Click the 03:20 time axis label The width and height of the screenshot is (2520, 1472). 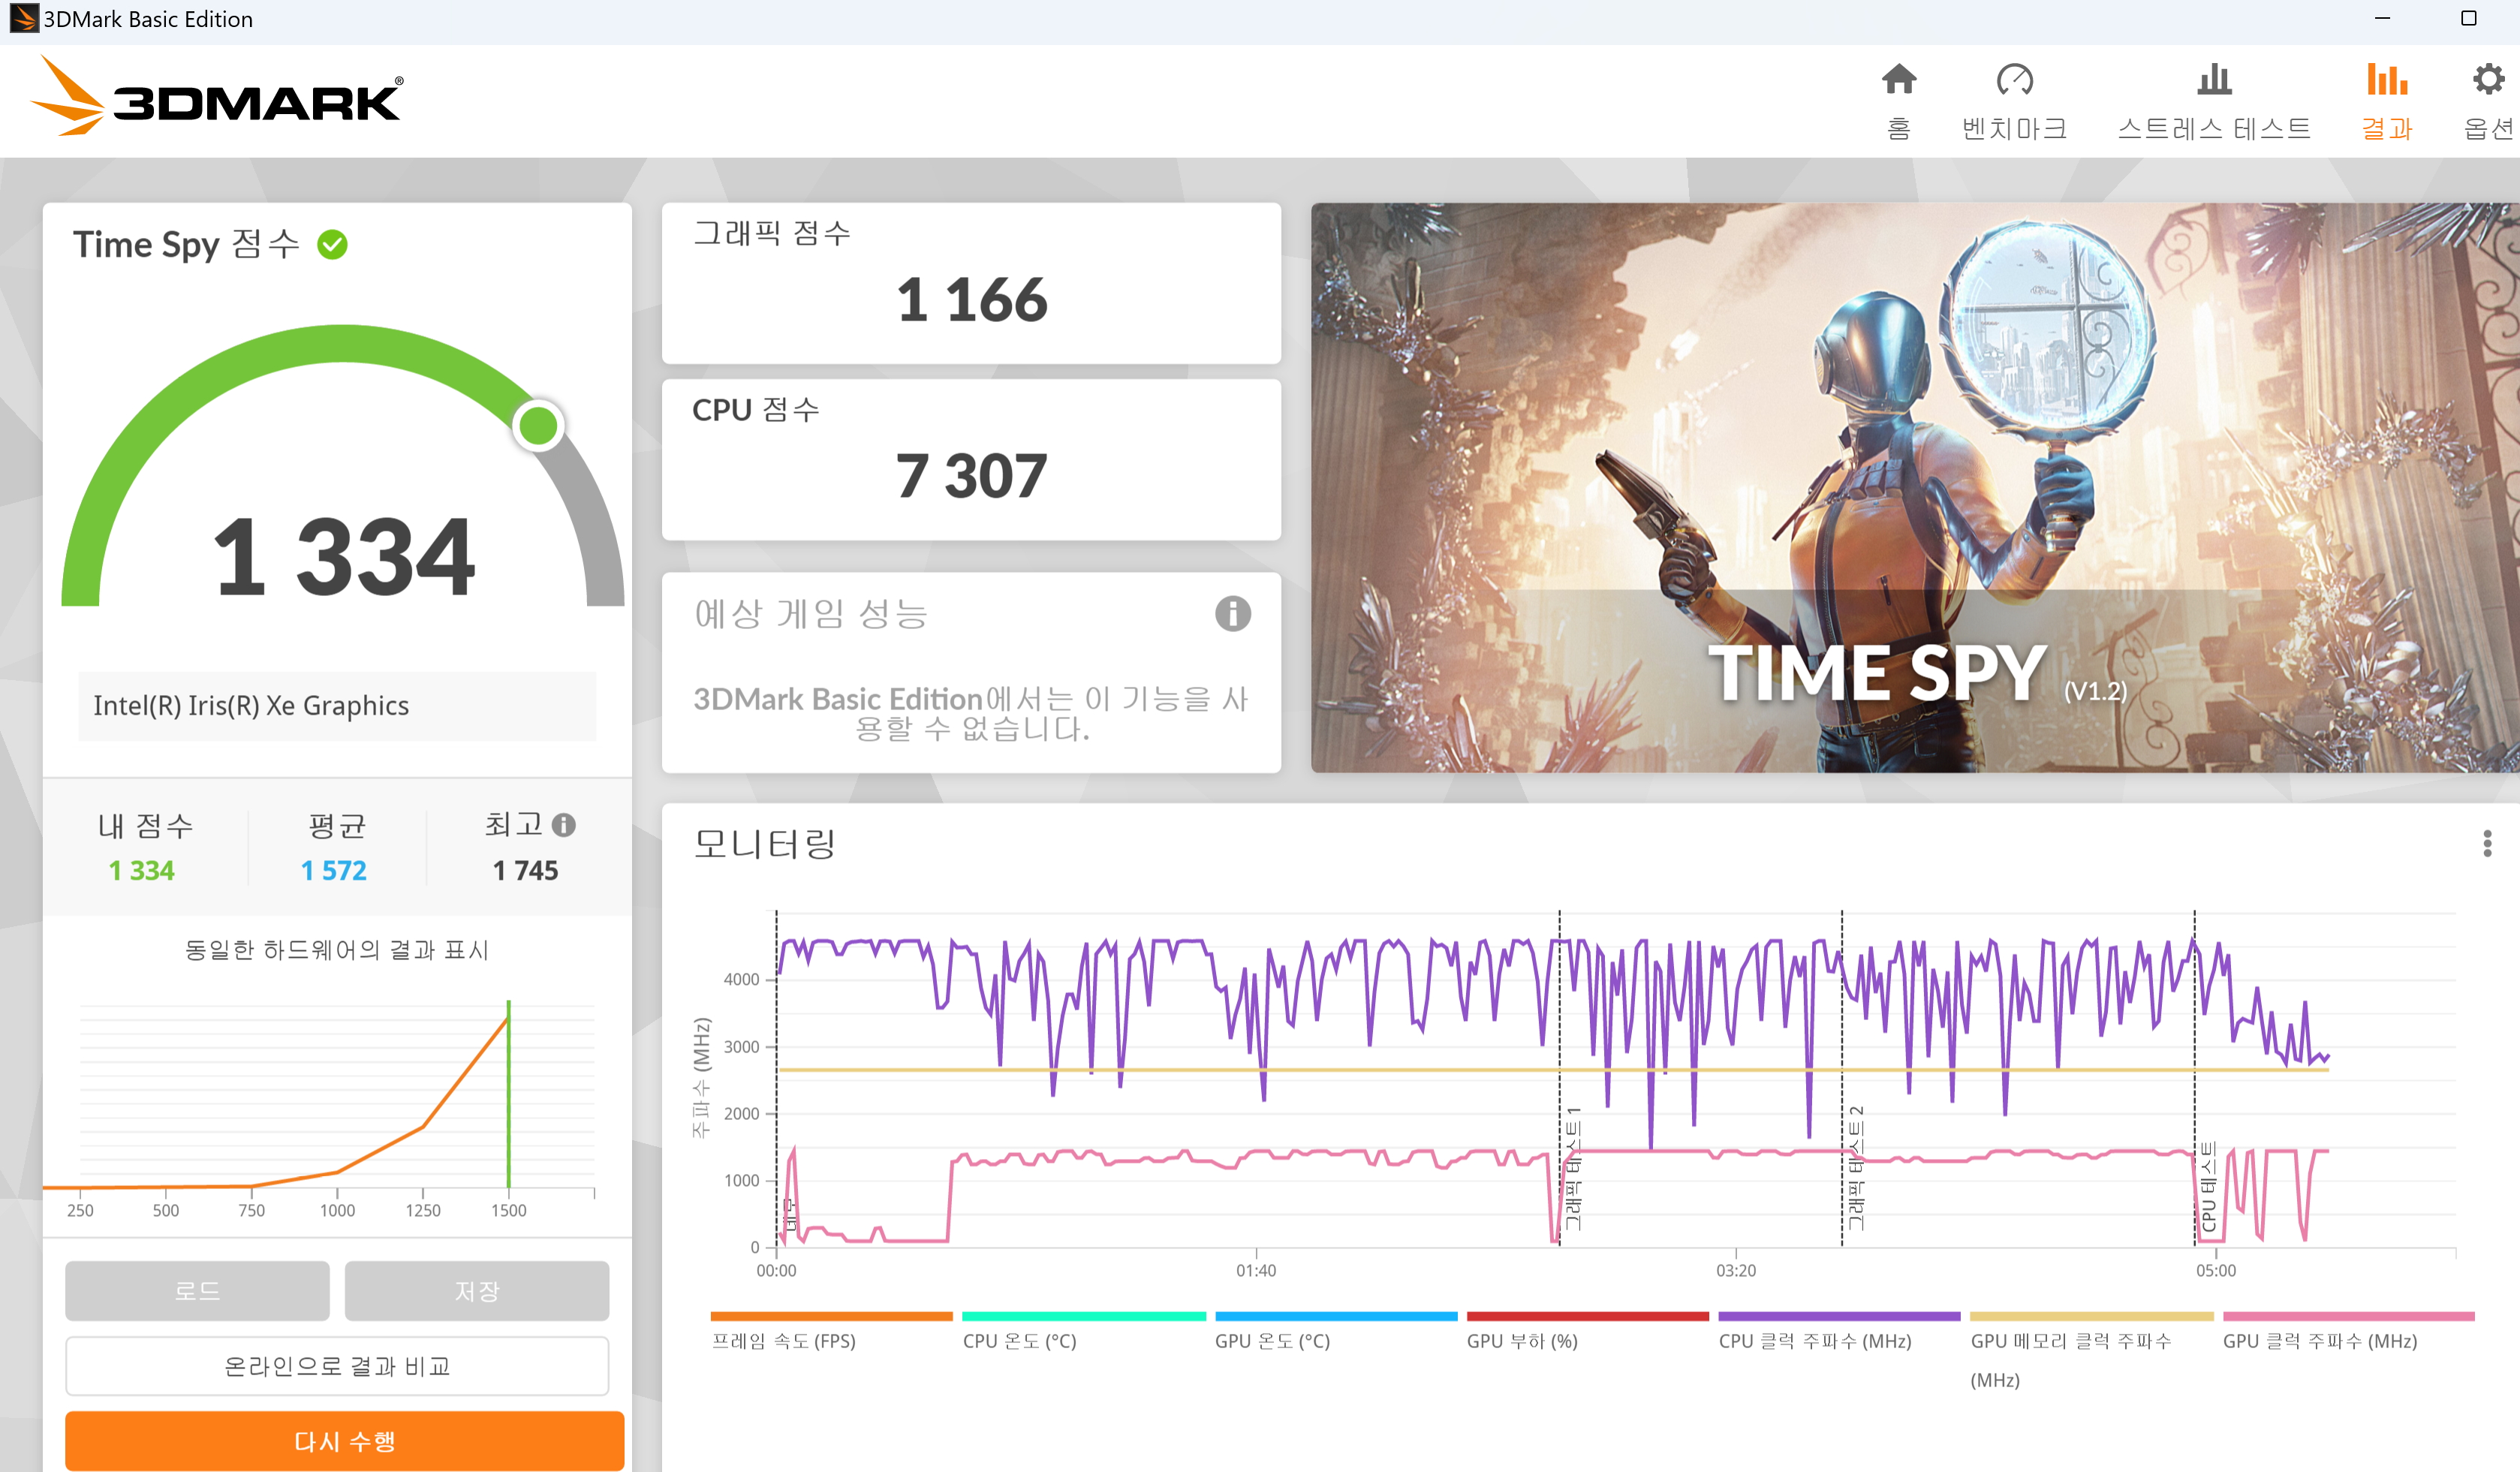(x=1736, y=1271)
